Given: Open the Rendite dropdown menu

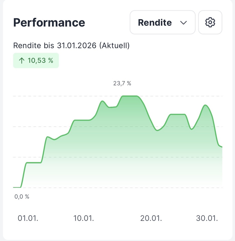Looking at the screenshot, I should [x=162, y=23].
